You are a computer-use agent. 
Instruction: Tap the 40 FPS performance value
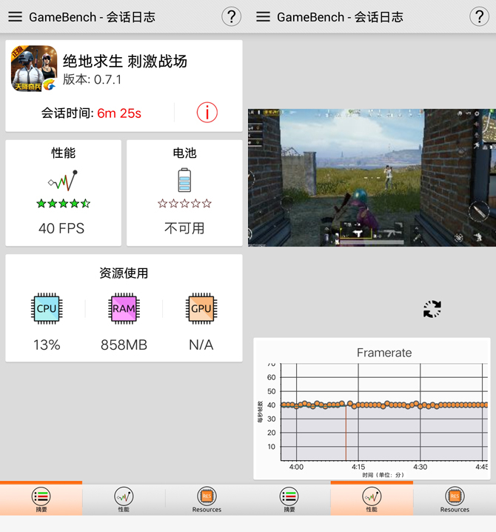point(61,228)
